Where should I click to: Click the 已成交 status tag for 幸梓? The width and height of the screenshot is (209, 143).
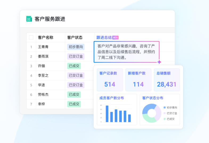(x=74, y=104)
